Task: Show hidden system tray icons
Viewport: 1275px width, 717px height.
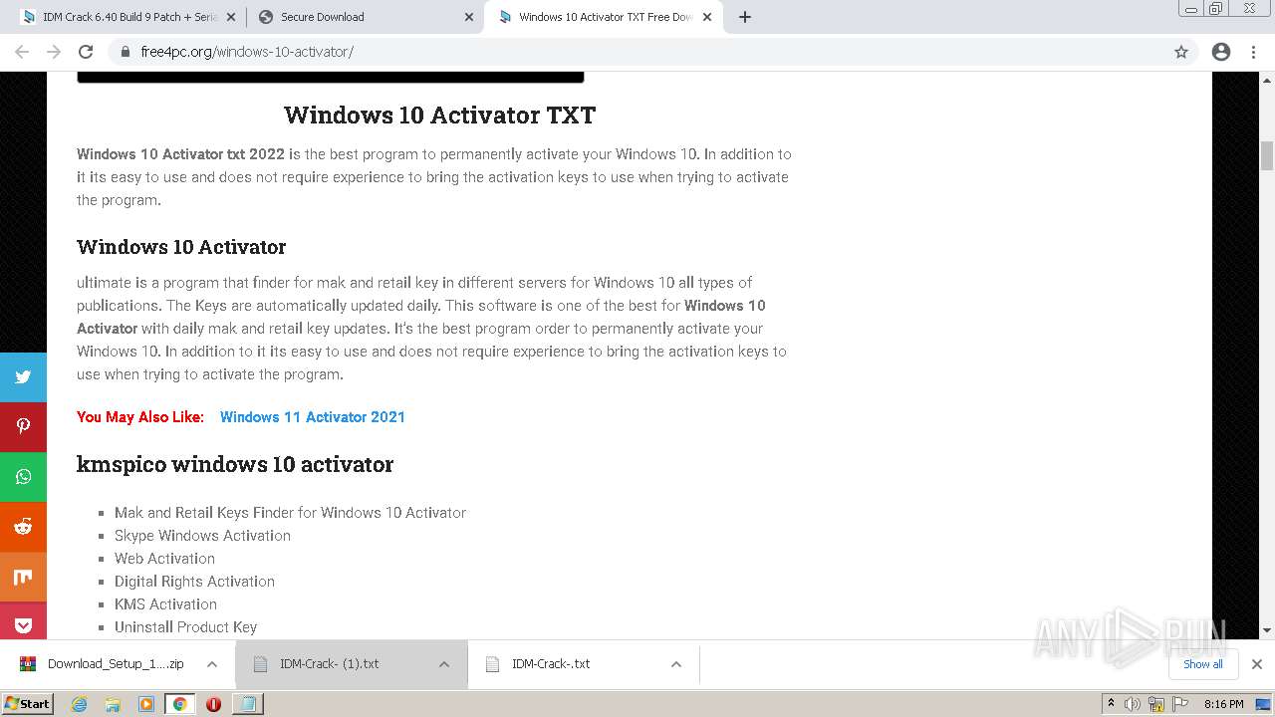Action: pos(1111,704)
